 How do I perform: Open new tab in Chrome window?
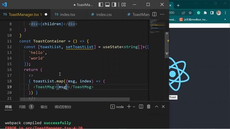[x=178, y=6]
